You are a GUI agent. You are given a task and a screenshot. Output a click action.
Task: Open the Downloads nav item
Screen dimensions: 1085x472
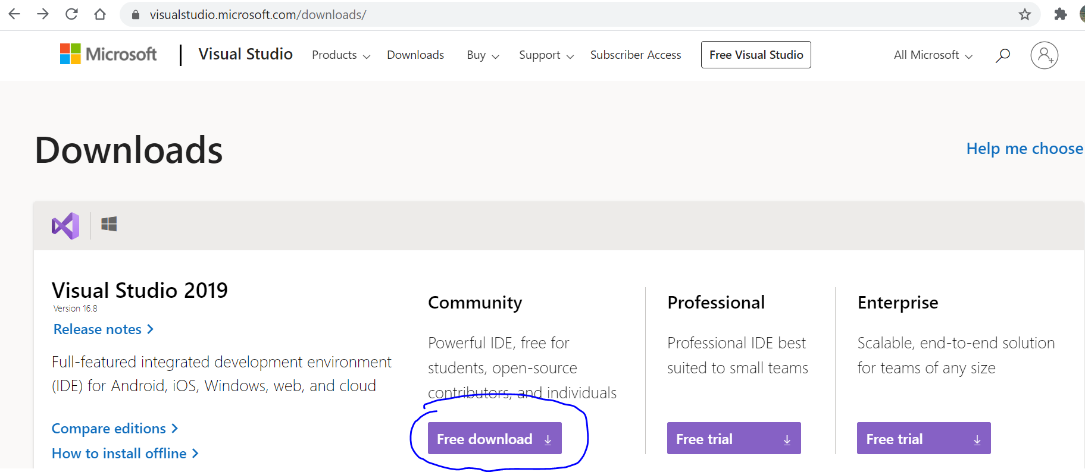tap(415, 55)
